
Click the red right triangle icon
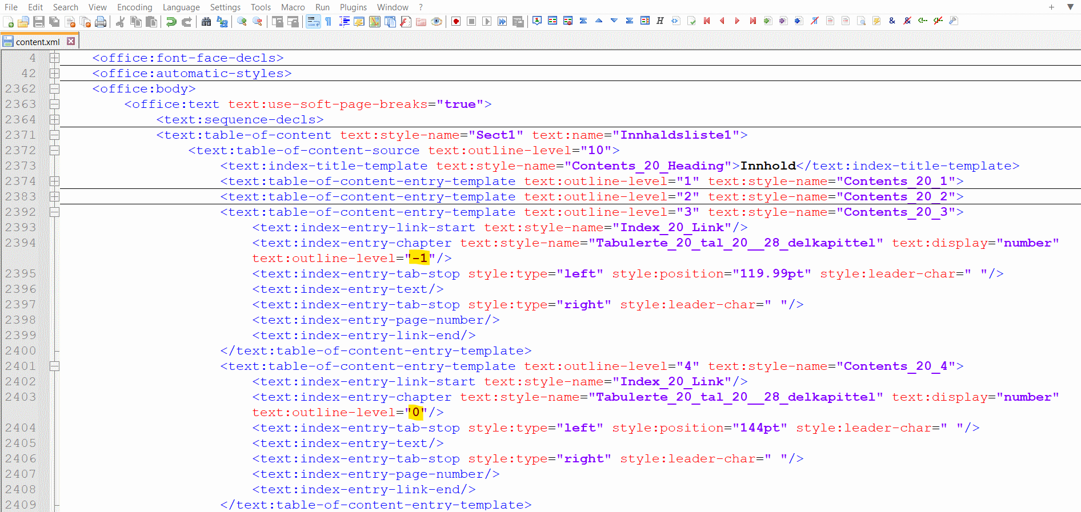click(x=738, y=21)
